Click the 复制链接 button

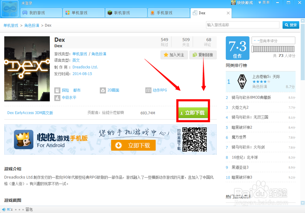203,55
